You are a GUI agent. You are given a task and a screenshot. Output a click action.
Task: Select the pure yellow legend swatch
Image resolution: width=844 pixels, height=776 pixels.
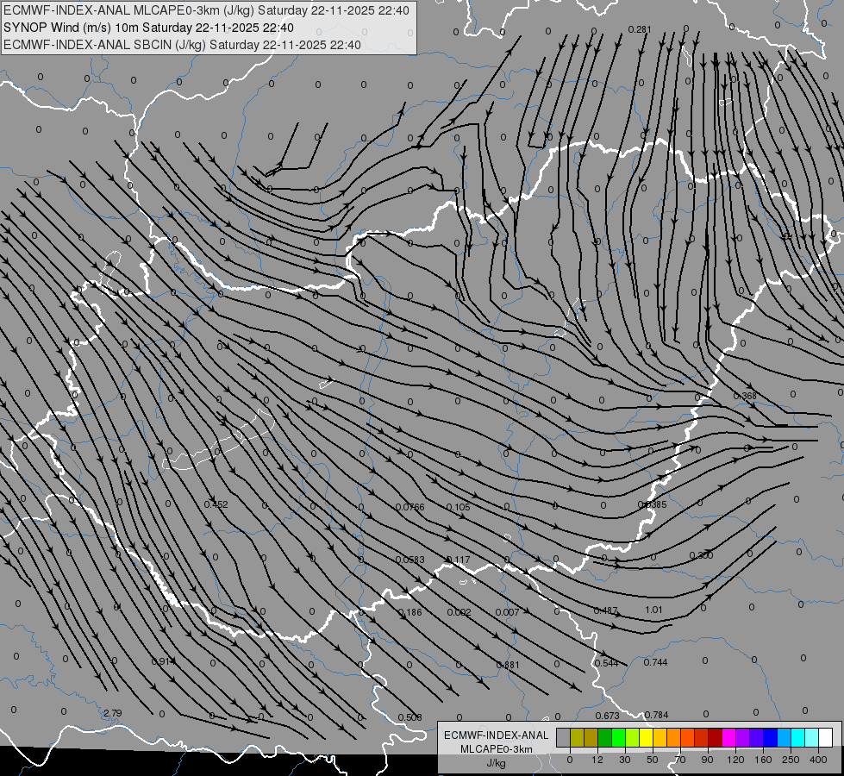pos(647,737)
